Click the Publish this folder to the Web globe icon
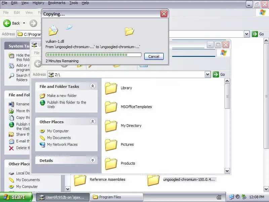The height and width of the screenshot is (202, 269). [42, 103]
